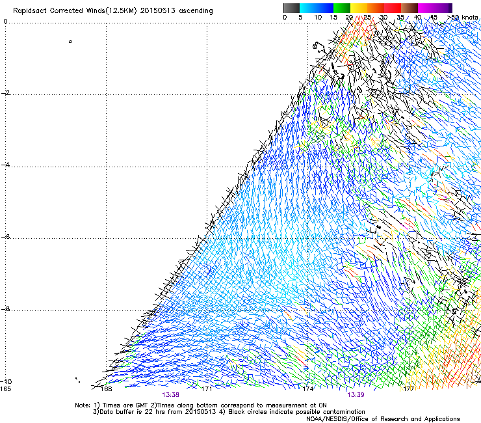Click the longitude label '174'
Viewport: 481px width, 423px height.
click(x=308, y=389)
